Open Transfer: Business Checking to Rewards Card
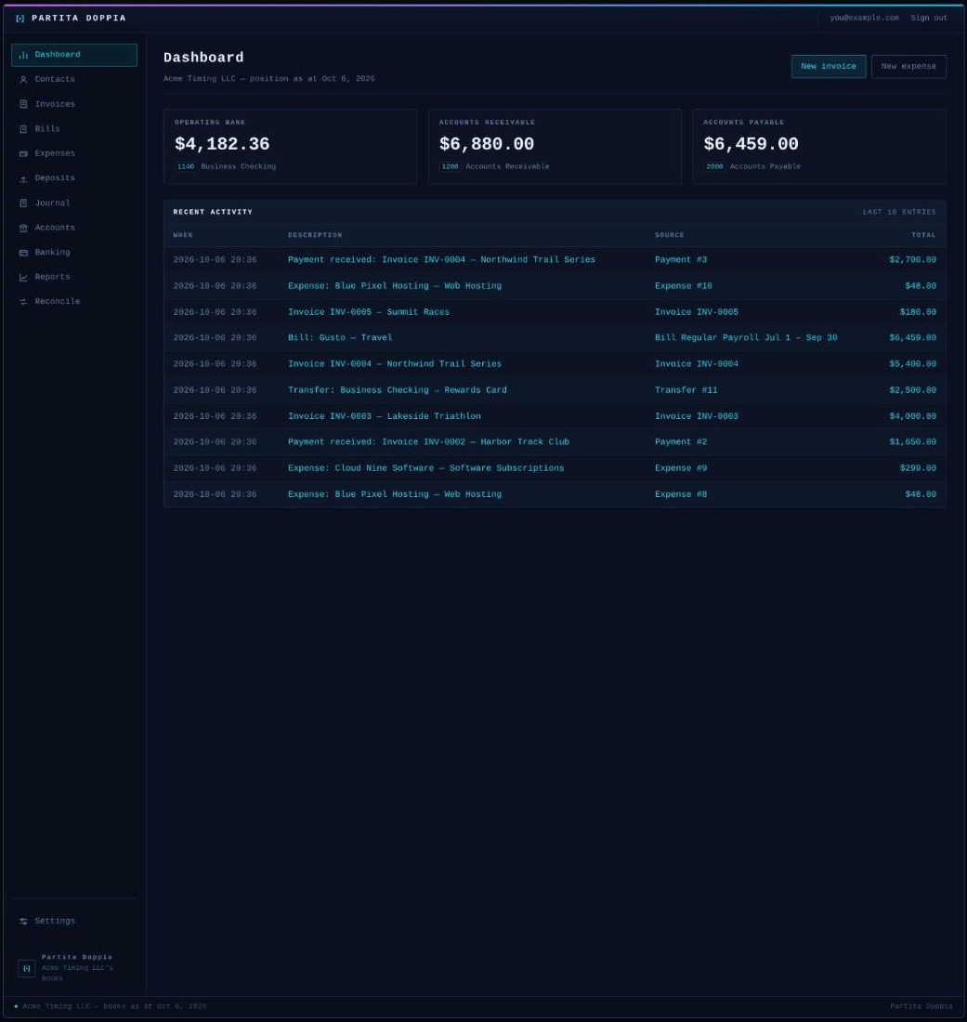 pyautogui.click(x=398, y=390)
